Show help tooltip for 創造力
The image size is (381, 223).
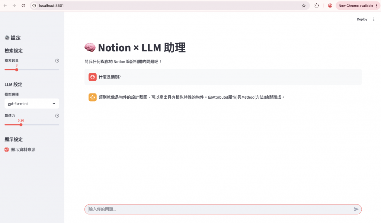[57, 116]
